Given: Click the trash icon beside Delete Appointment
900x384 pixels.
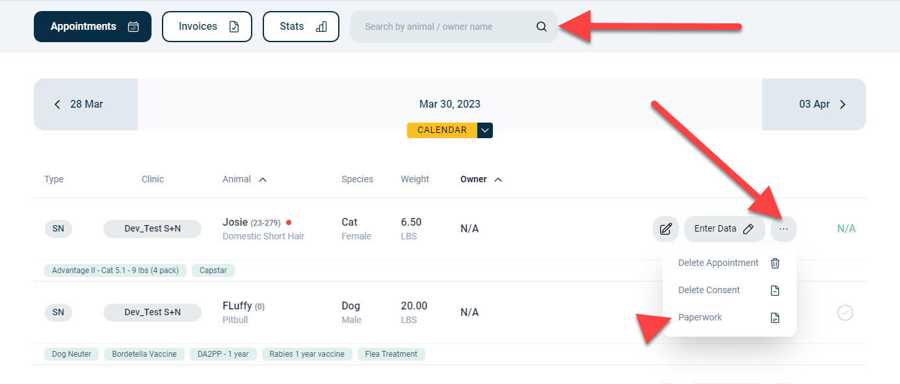Looking at the screenshot, I should click(x=774, y=263).
